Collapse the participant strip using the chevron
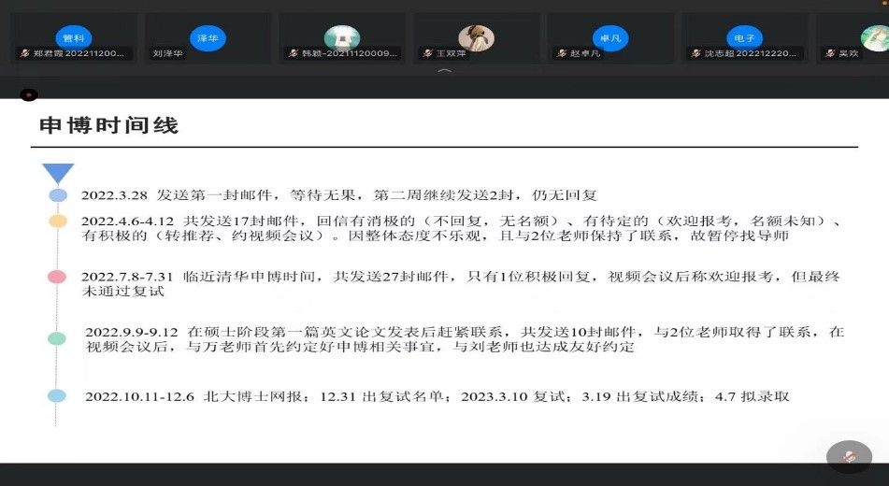This screenshot has height=486, width=889. (445, 71)
